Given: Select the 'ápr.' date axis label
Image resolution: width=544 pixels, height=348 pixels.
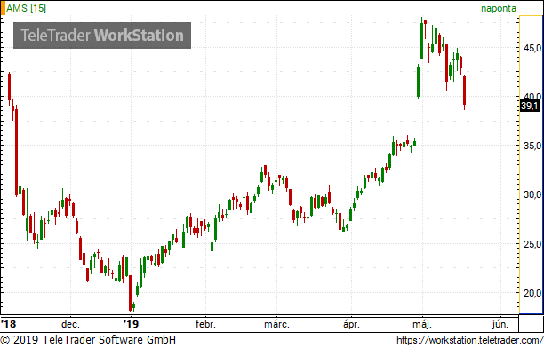Looking at the screenshot, I should (x=351, y=324).
